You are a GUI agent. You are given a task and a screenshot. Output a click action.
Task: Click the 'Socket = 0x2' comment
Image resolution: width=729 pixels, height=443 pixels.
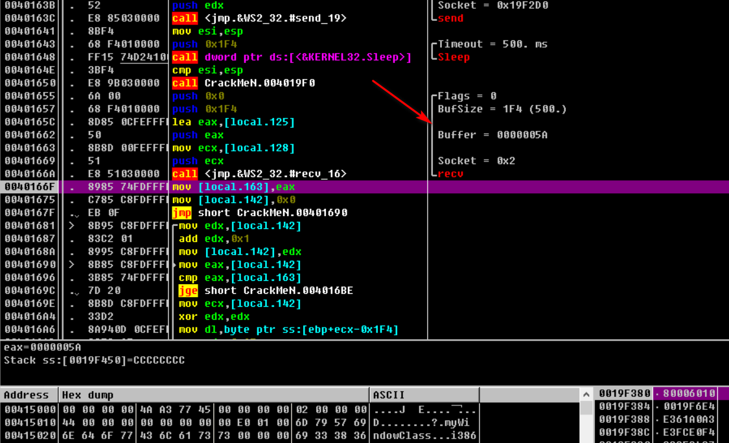pos(476,161)
